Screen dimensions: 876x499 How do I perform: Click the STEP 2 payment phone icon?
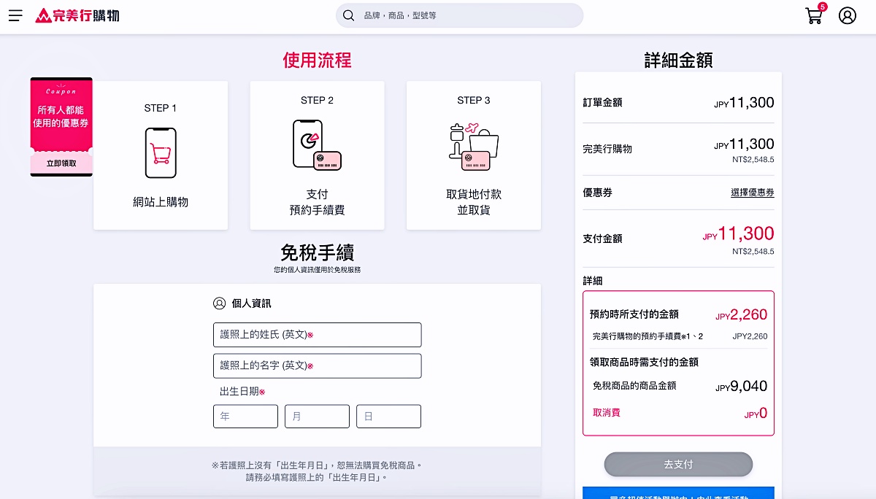[x=317, y=145]
